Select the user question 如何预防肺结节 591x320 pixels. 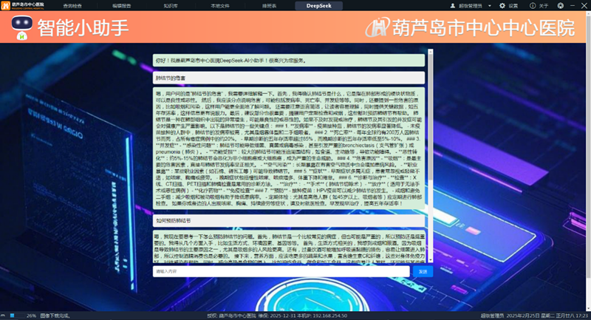click(x=289, y=220)
